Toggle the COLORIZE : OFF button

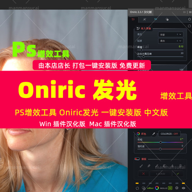[x=169, y=134]
